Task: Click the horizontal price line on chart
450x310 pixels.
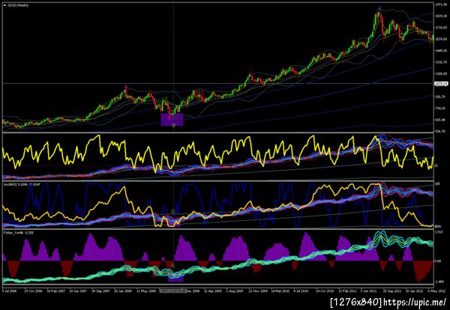Action: 218,84
